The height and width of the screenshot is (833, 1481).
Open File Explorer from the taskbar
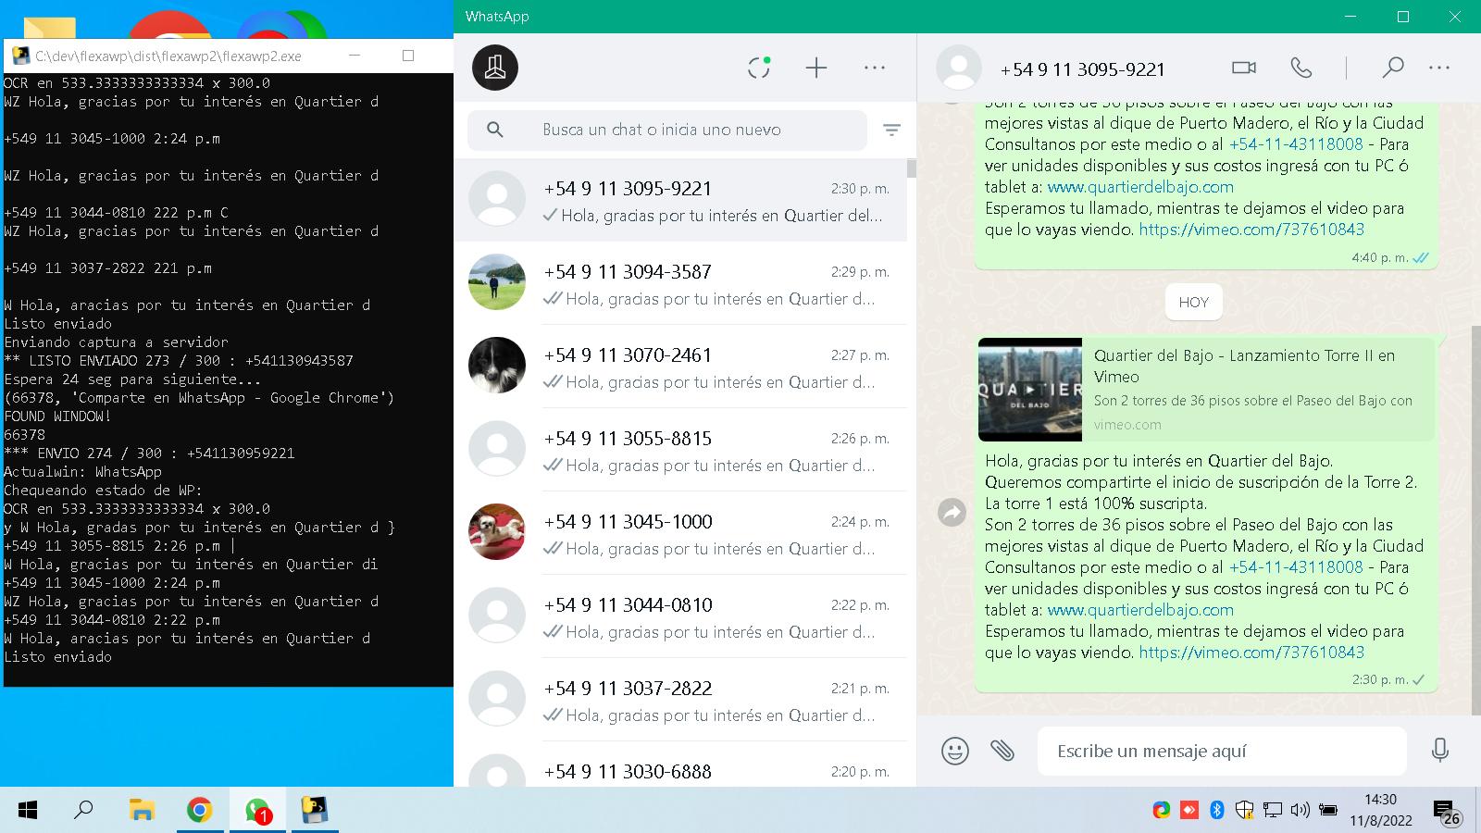pyautogui.click(x=141, y=811)
